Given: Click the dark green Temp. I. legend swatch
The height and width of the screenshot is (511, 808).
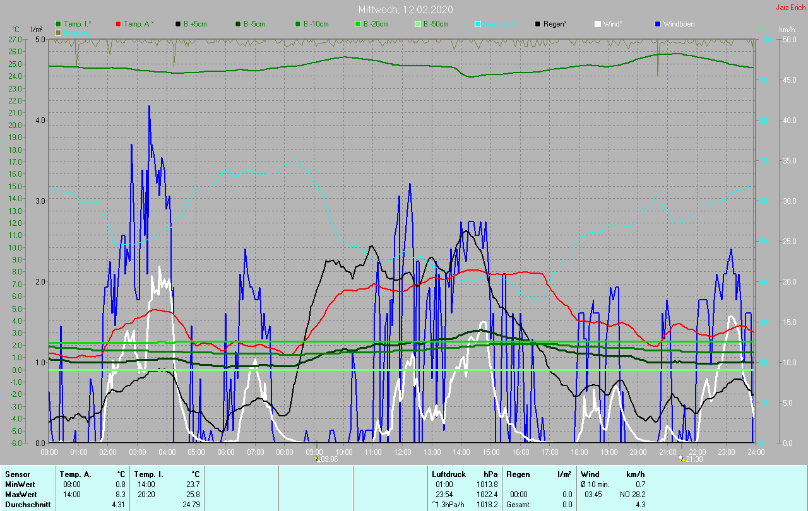Looking at the screenshot, I should point(59,24).
